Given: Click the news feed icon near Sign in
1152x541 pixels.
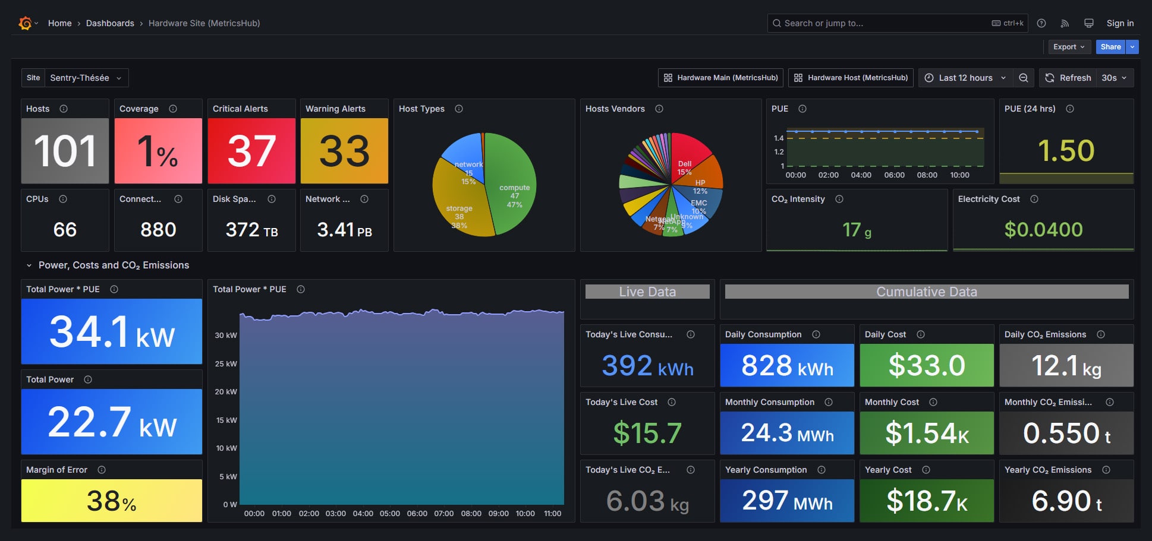Looking at the screenshot, I should [1065, 23].
